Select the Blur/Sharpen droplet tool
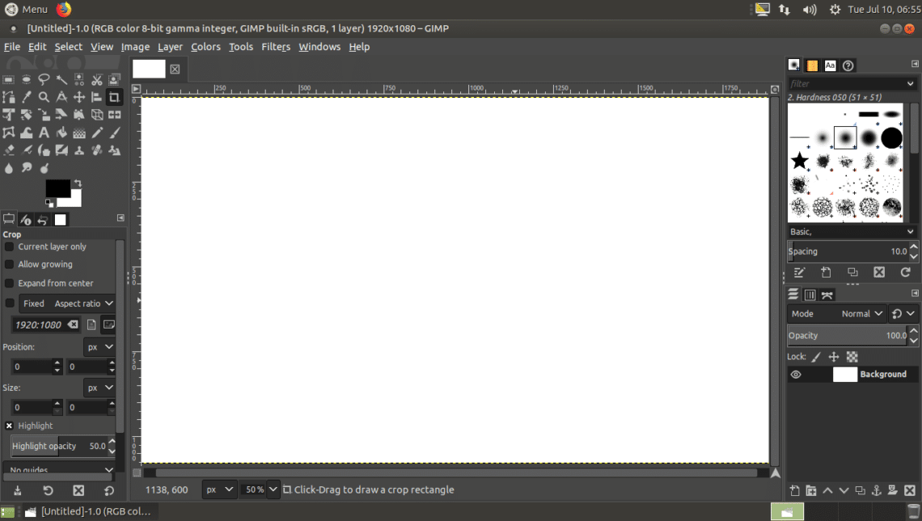 click(x=9, y=168)
